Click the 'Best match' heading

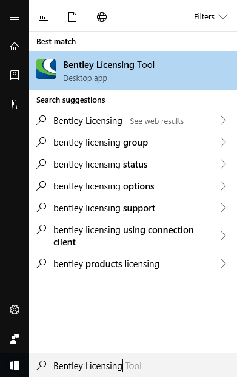56,42
